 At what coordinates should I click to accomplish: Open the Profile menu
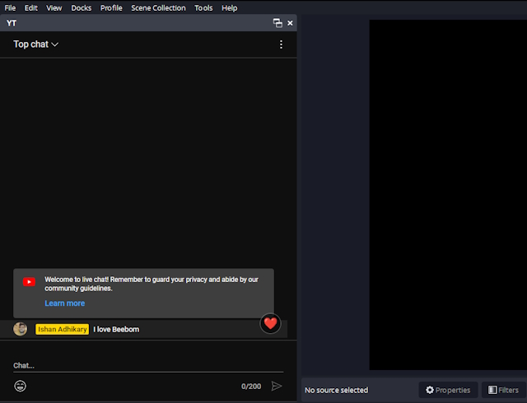click(x=111, y=7)
